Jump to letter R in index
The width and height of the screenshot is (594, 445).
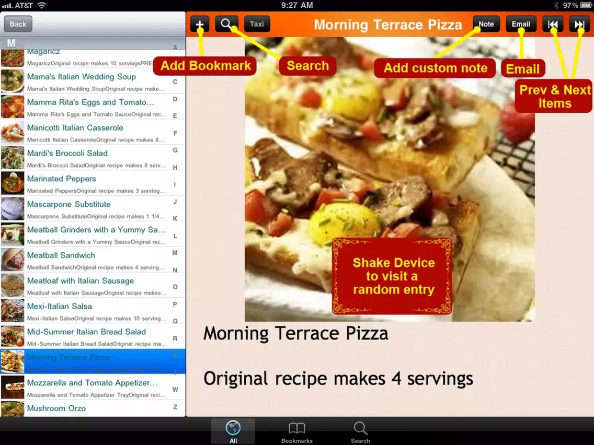point(175,338)
